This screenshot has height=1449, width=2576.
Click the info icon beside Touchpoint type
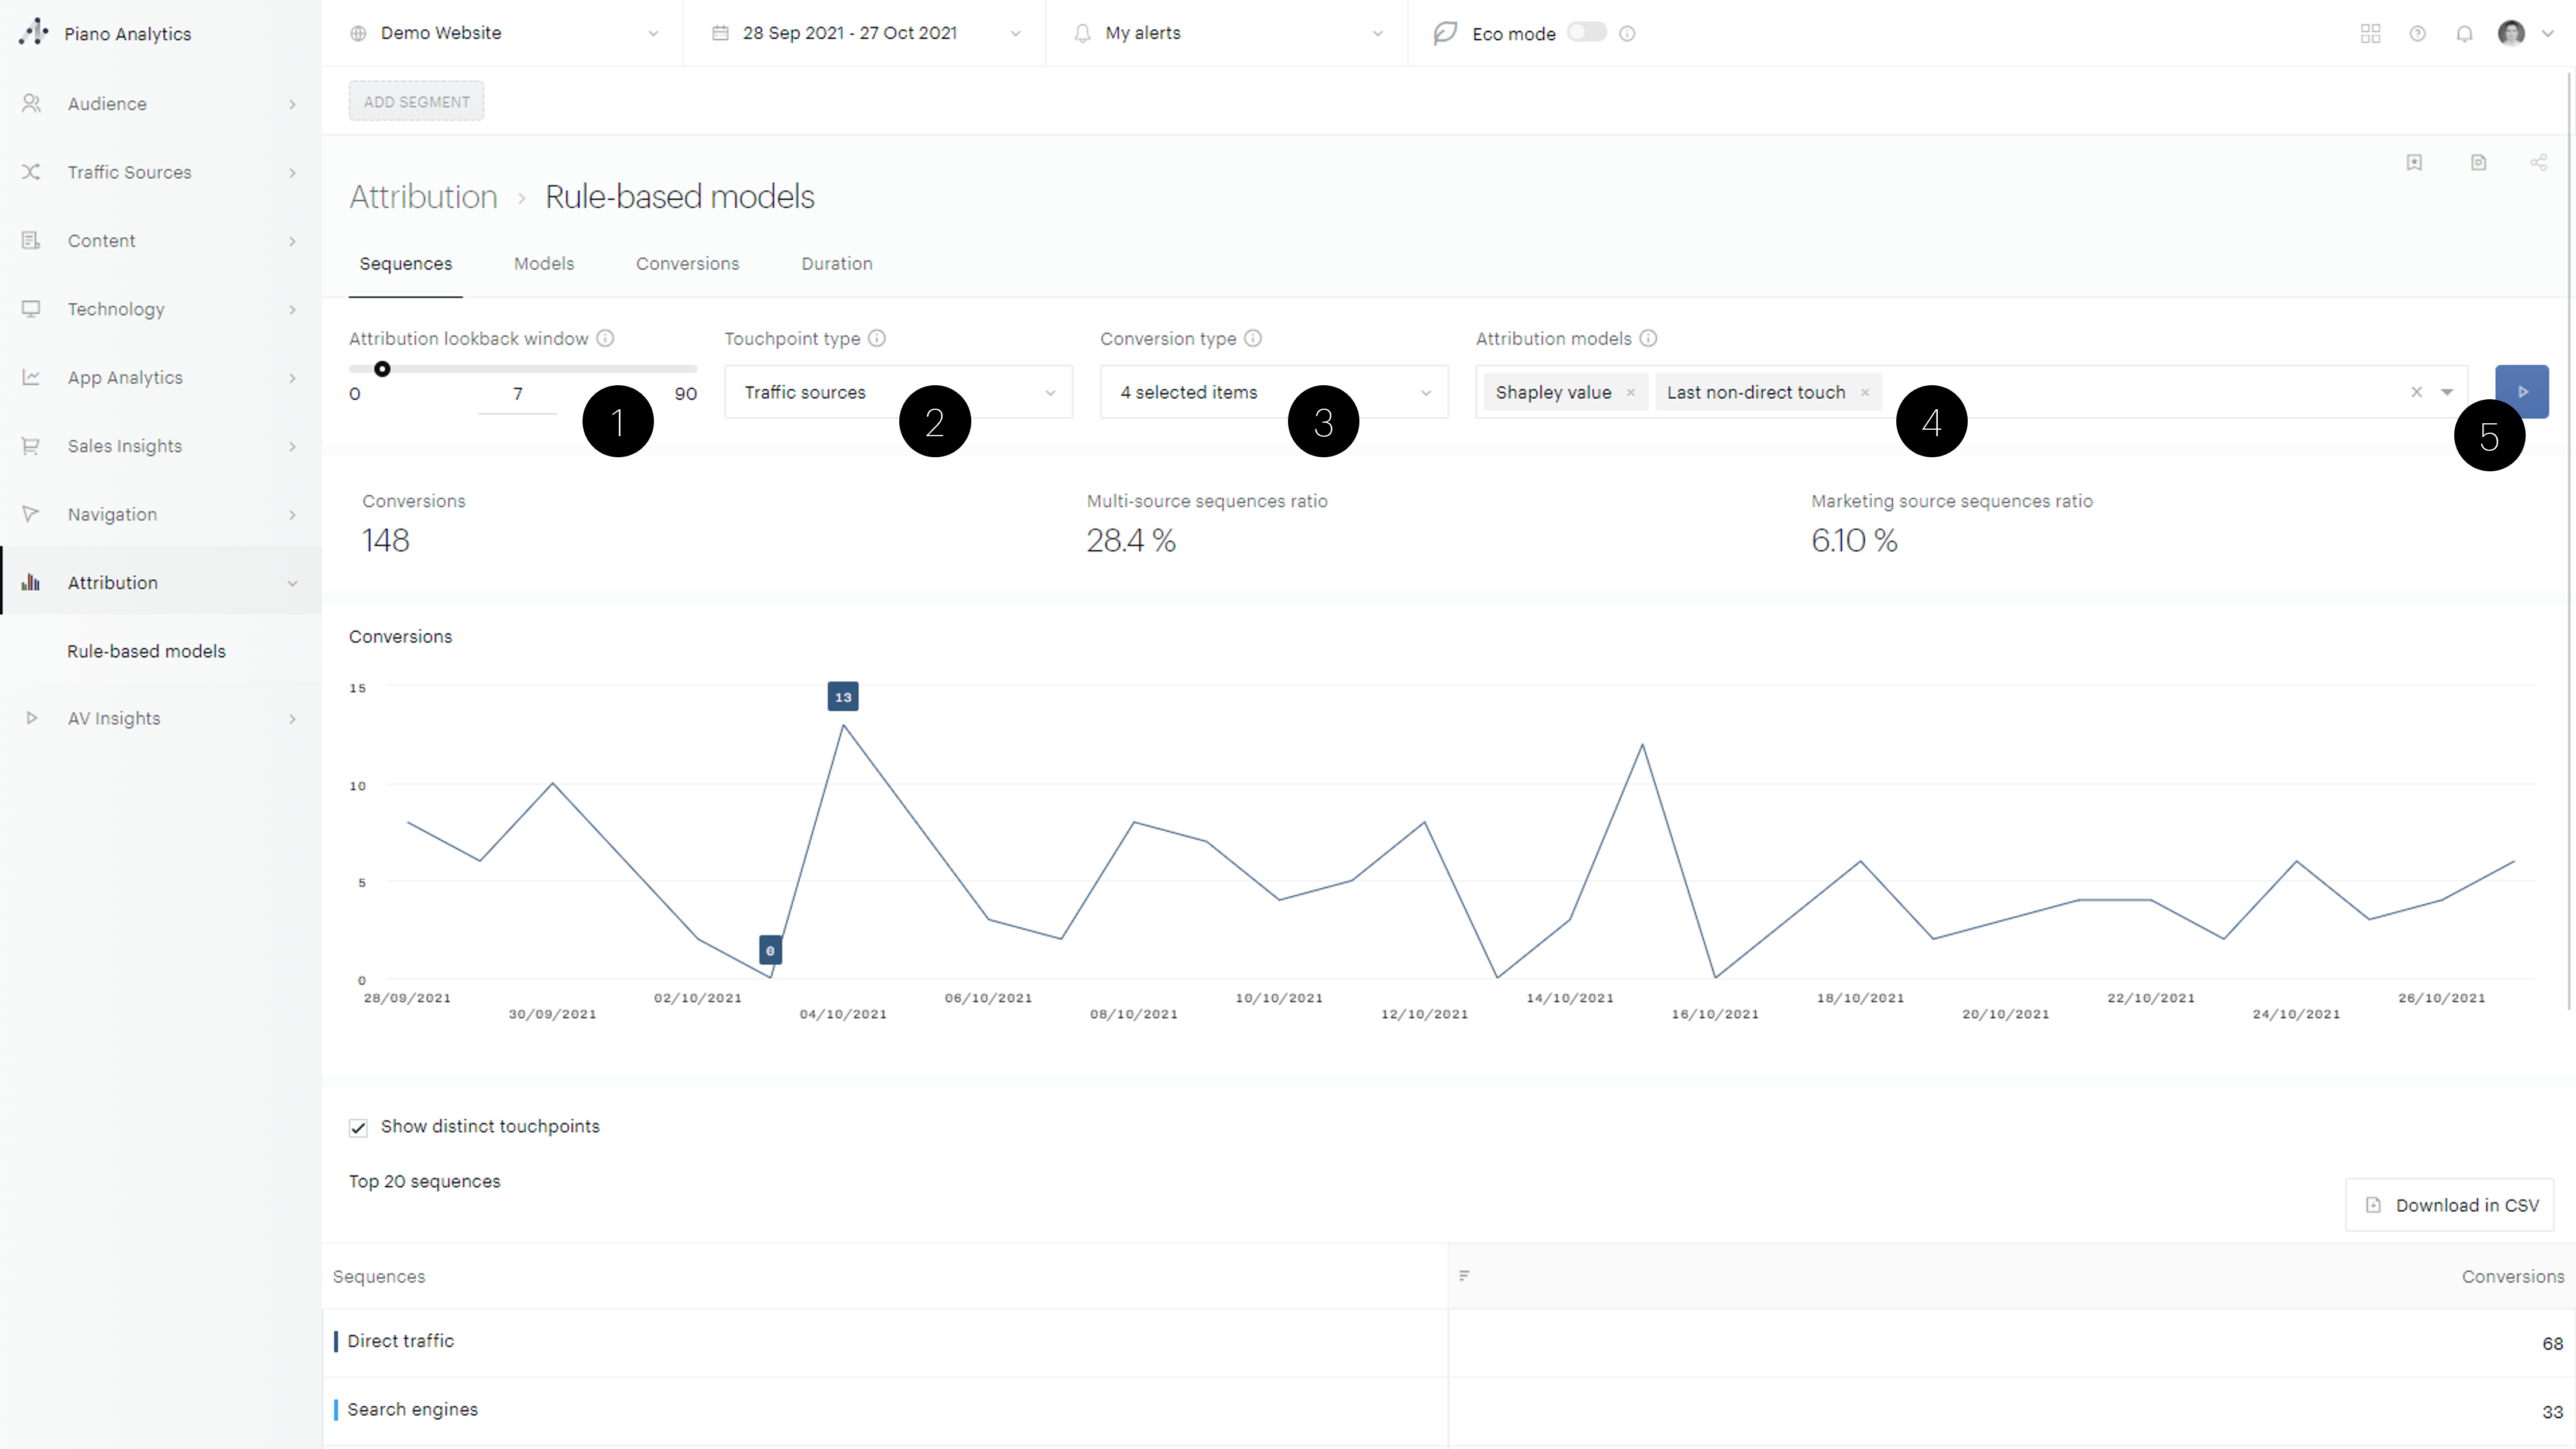[x=877, y=338]
